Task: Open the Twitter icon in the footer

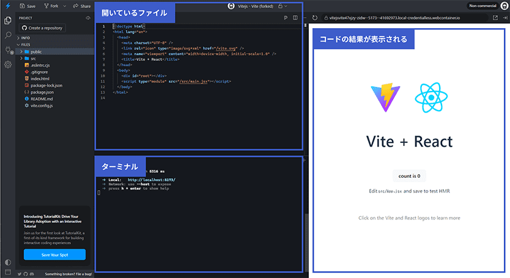Action: point(20,274)
